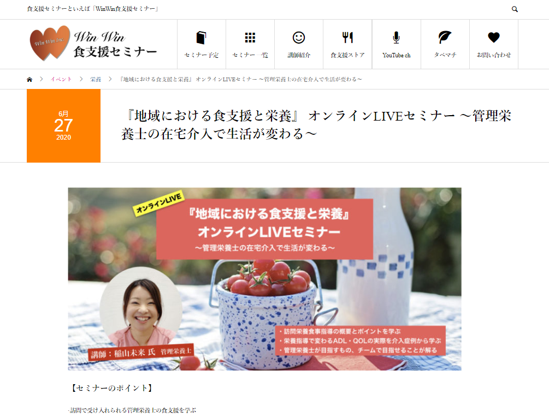Screen dimensions: 549x418
Task: Click the YouTube ch menu label
Action: pos(397,55)
